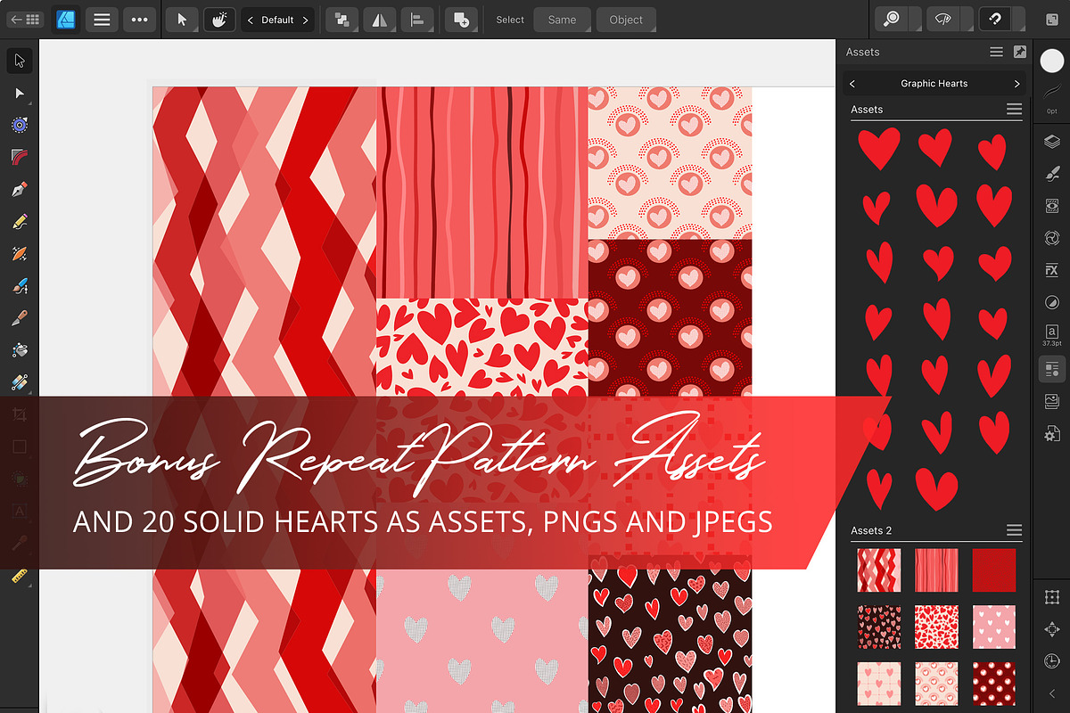Select the first large heart asset
Screen dimensions: 1070x713
click(x=878, y=148)
